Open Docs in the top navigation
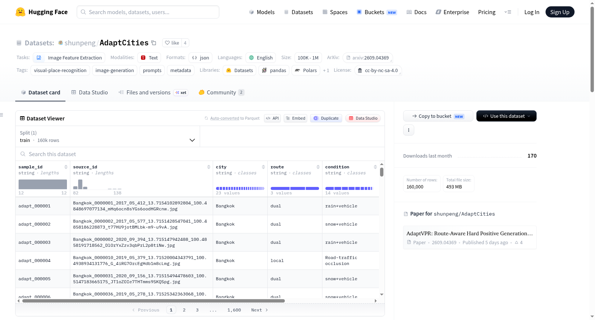The image size is (595, 320). 416,12
